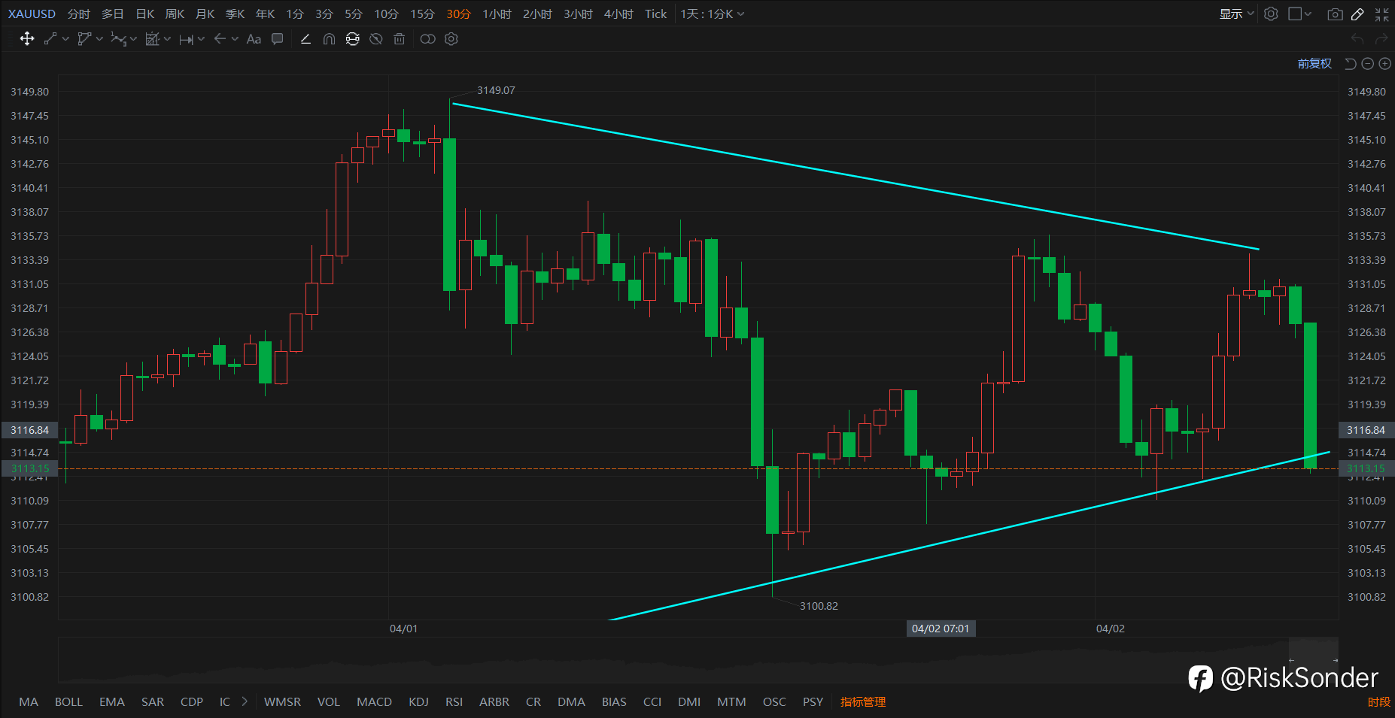
Task: Select the Aa text annotation tool
Action: (254, 39)
